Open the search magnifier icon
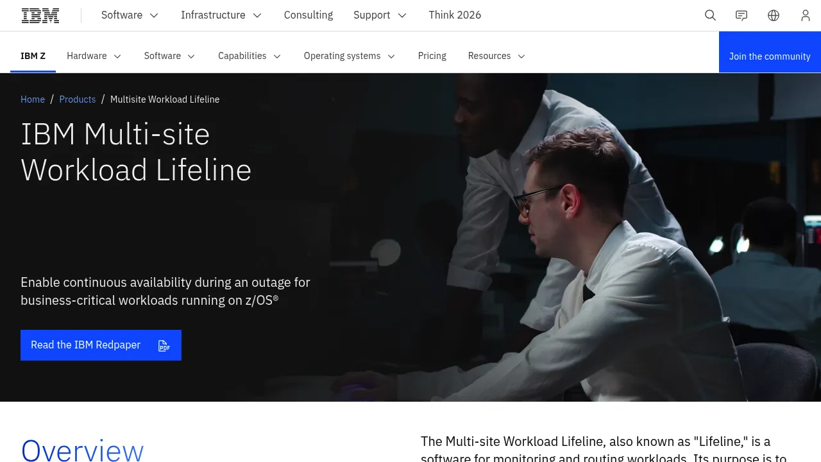The height and width of the screenshot is (462, 821). click(x=710, y=15)
